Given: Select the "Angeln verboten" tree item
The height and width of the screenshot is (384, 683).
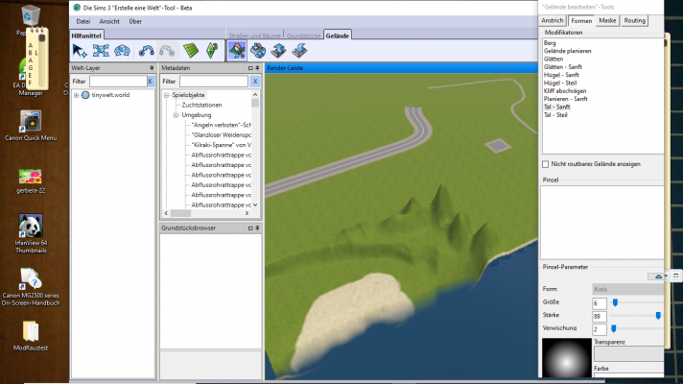Looking at the screenshot, I should pyautogui.click(x=221, y=125).
